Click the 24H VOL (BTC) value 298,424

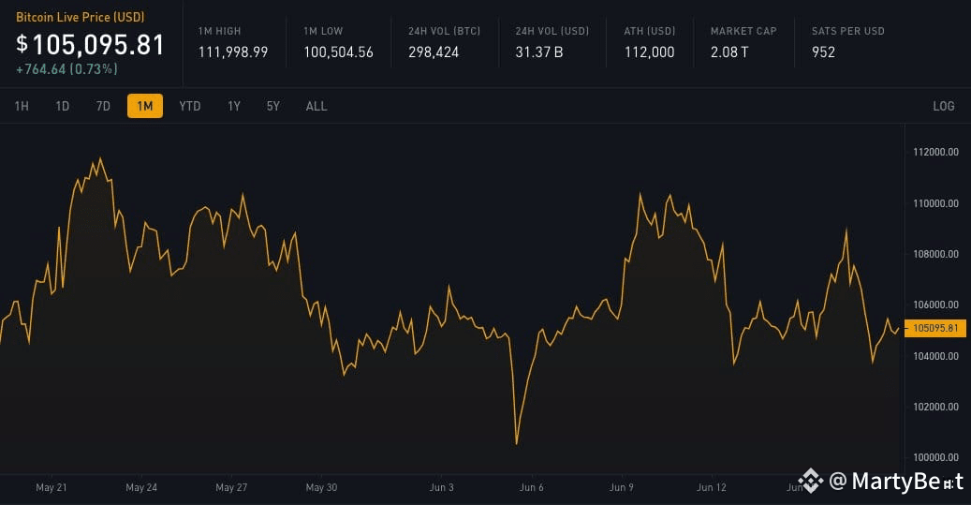point(434,52)
